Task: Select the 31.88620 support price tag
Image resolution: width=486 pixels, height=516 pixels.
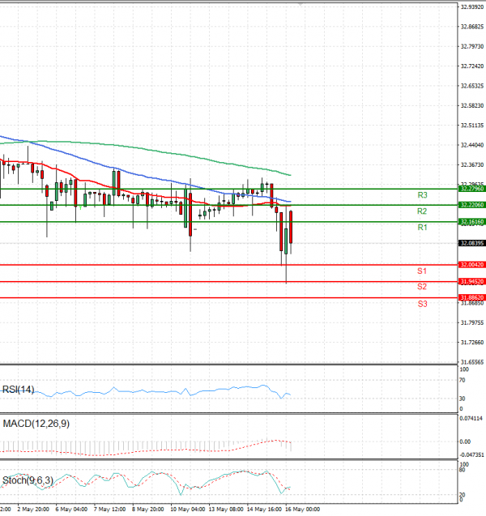Action: tap(472, 297)
